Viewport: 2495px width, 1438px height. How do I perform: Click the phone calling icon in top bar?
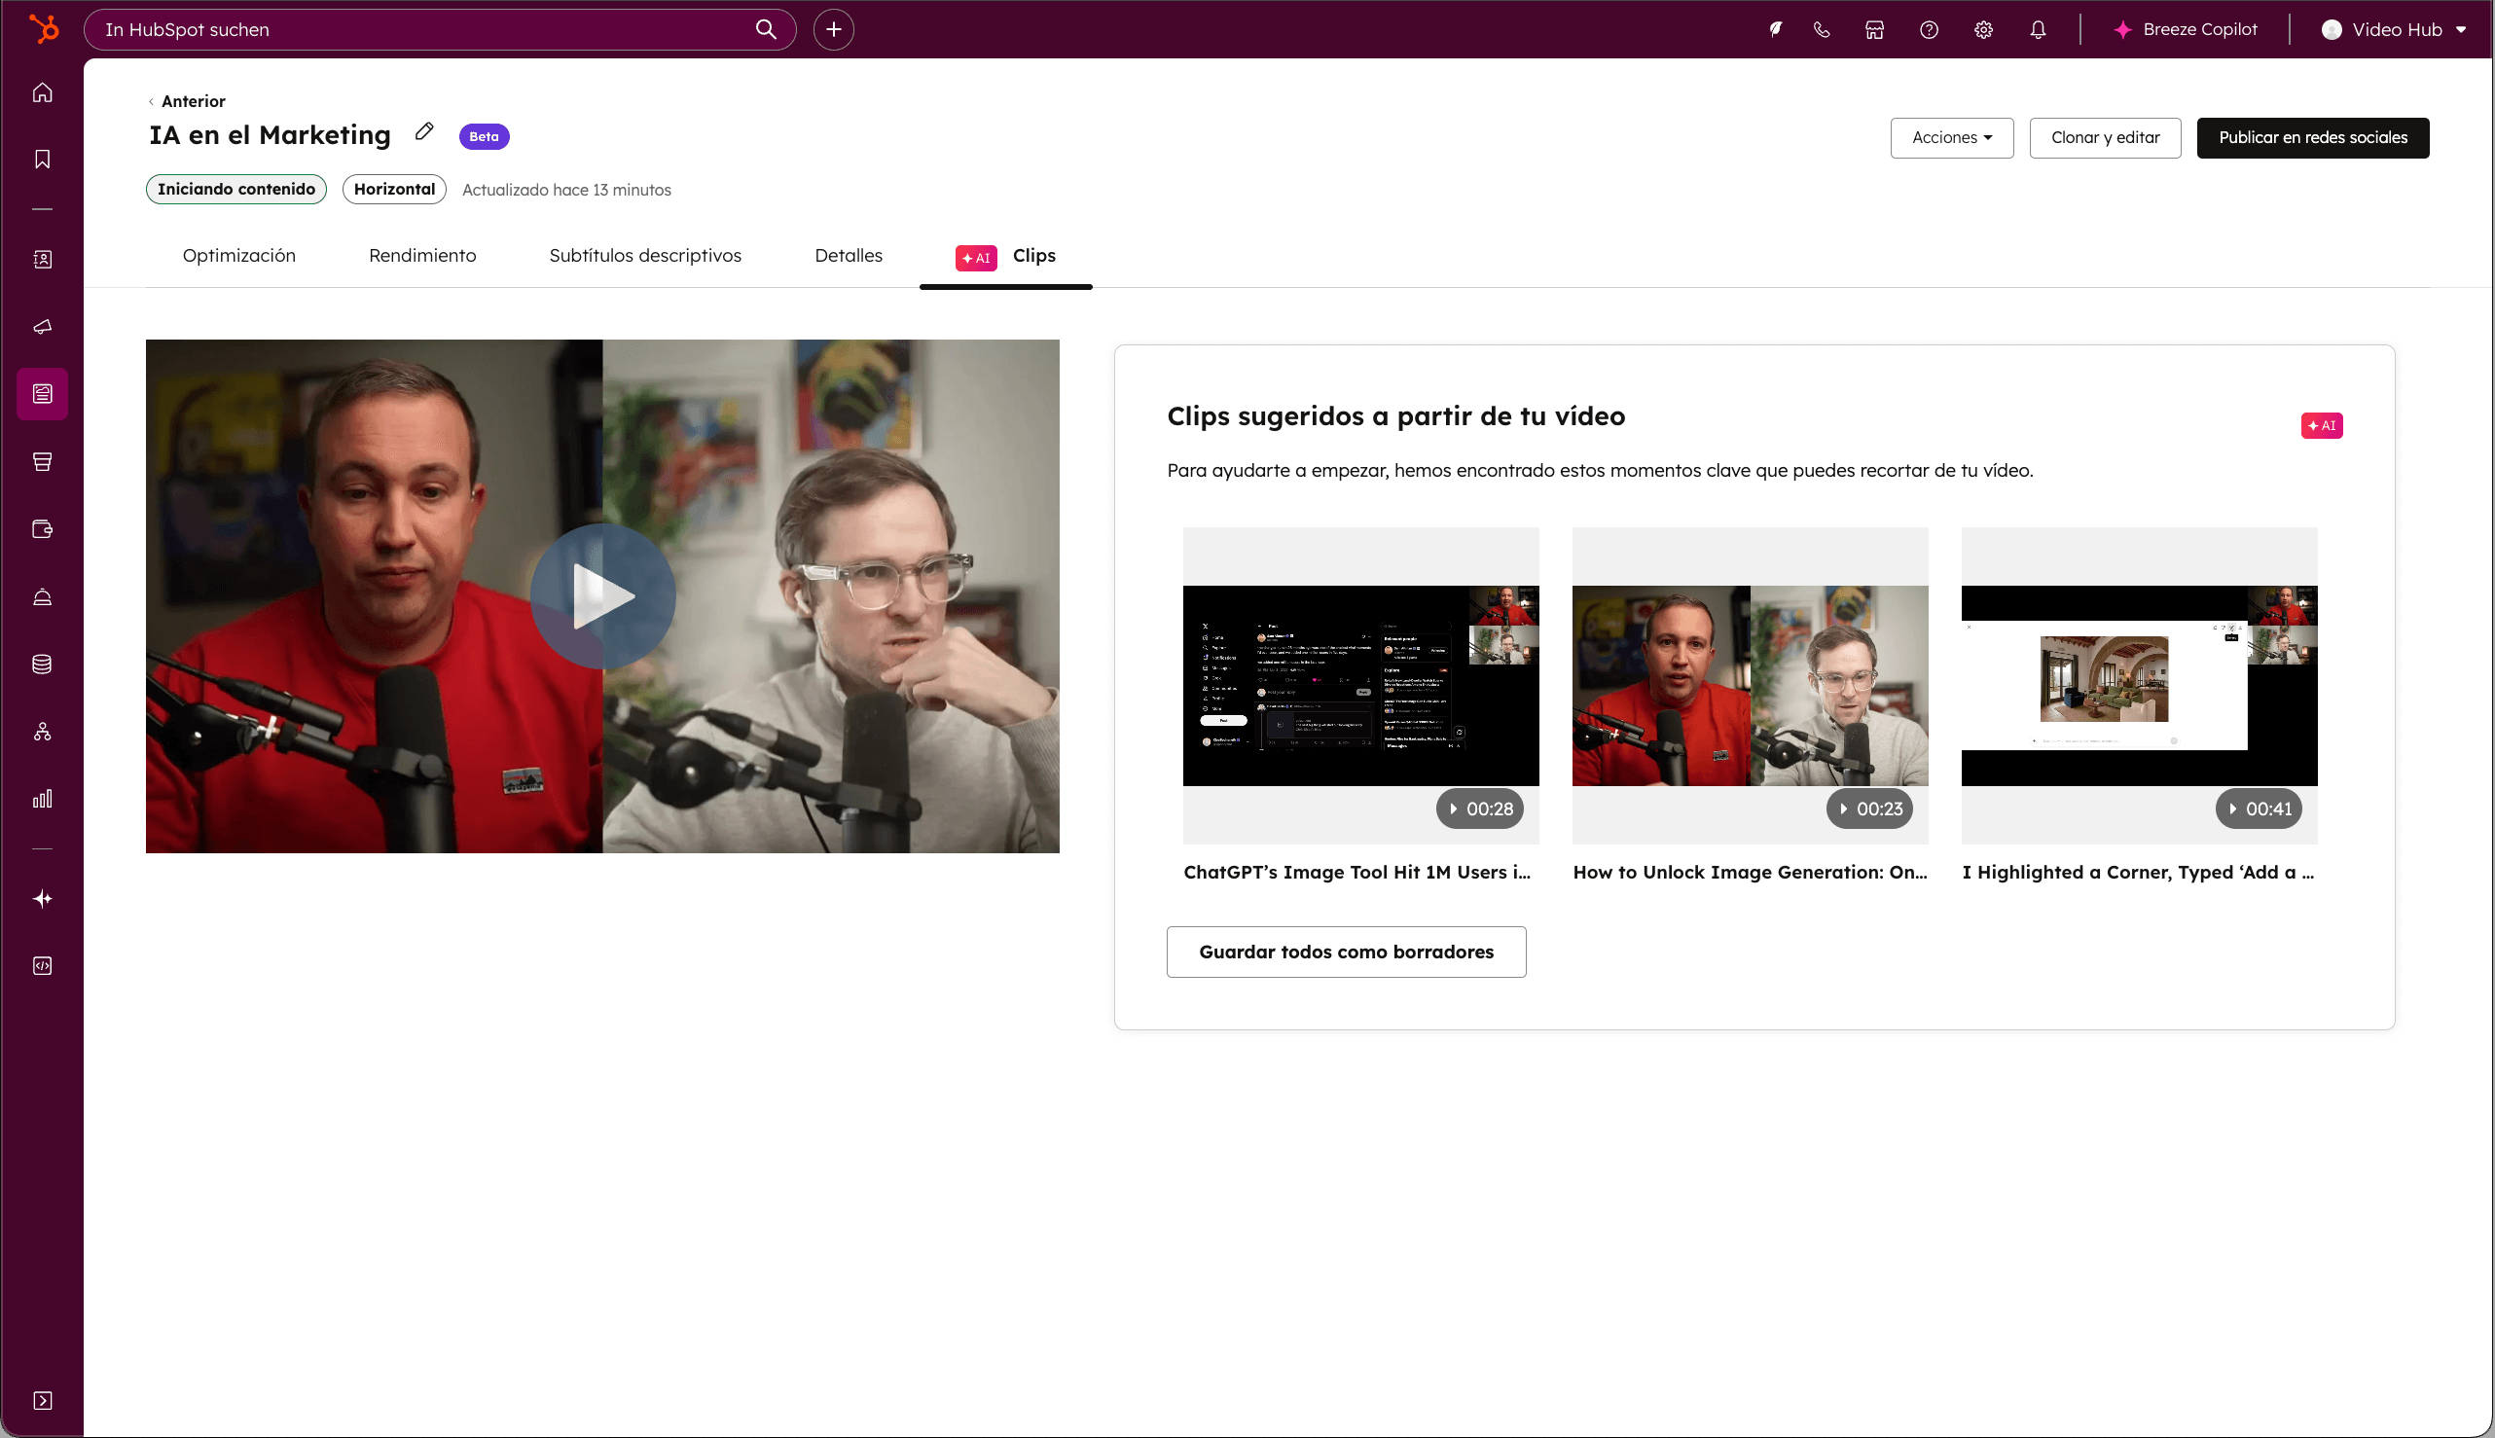[1822, 29]
